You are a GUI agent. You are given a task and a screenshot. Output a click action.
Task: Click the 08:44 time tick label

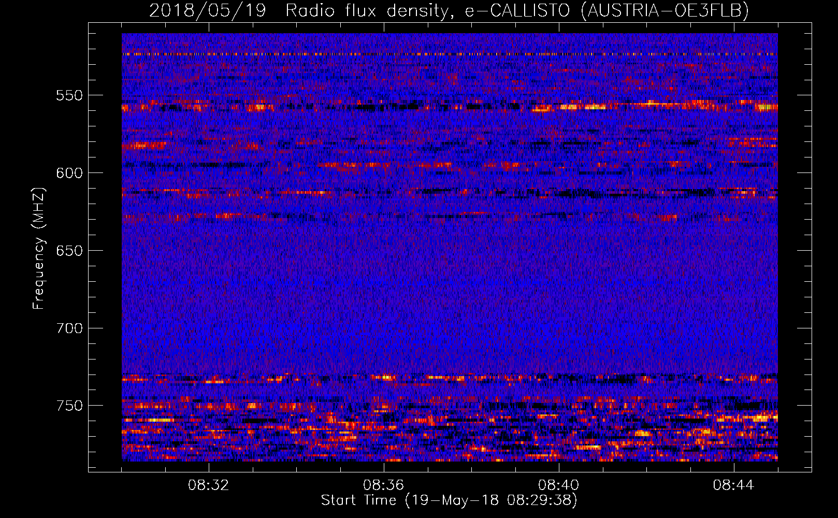point(734,485)
